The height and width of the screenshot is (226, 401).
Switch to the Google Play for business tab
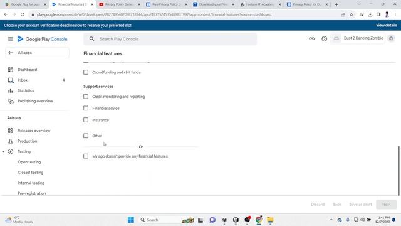pos(26,4)
